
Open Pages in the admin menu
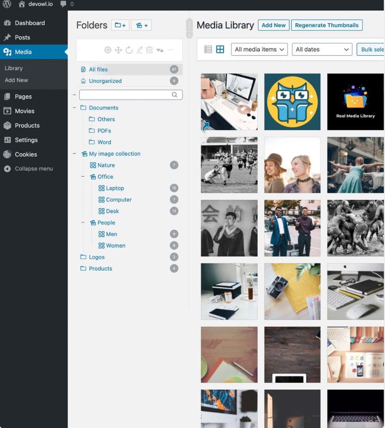(x=34, y=97)
